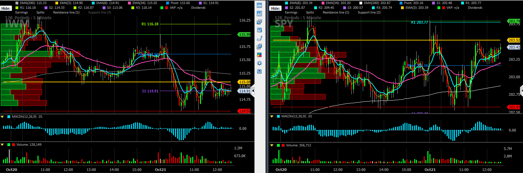Toggle EMA(8) cyan swatch on SPY legend

pyautogui.click(x=287, y=3)
